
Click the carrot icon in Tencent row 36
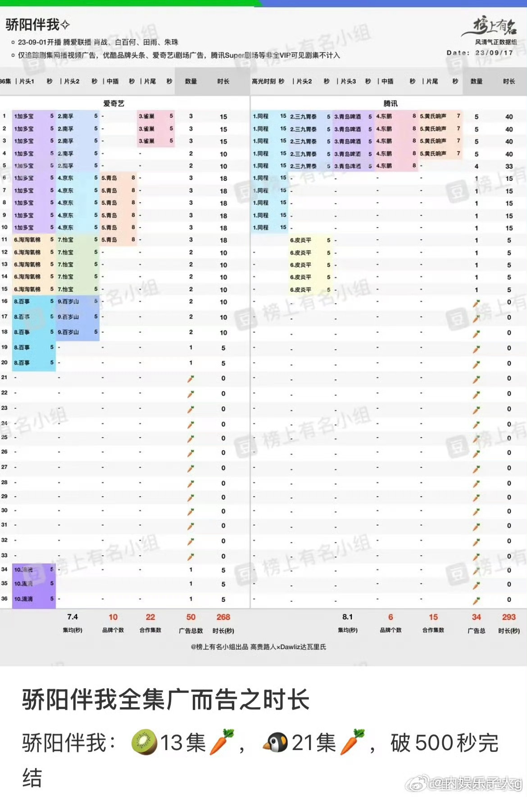[476, 600]
